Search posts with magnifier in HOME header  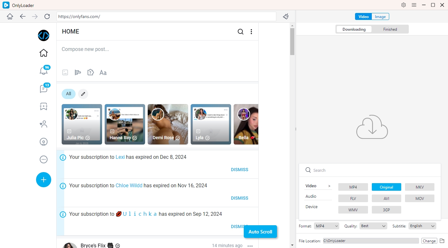[241, 32]
